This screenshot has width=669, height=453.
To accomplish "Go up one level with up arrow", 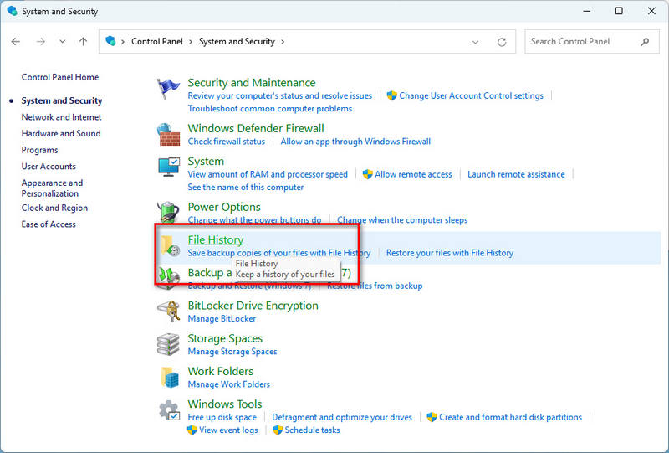I will [x=83, y=42].
